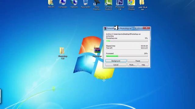The width and height of the screenshot is (195, 109).
Task: Launch the Ninja Download shortcut
Action: 97,5
